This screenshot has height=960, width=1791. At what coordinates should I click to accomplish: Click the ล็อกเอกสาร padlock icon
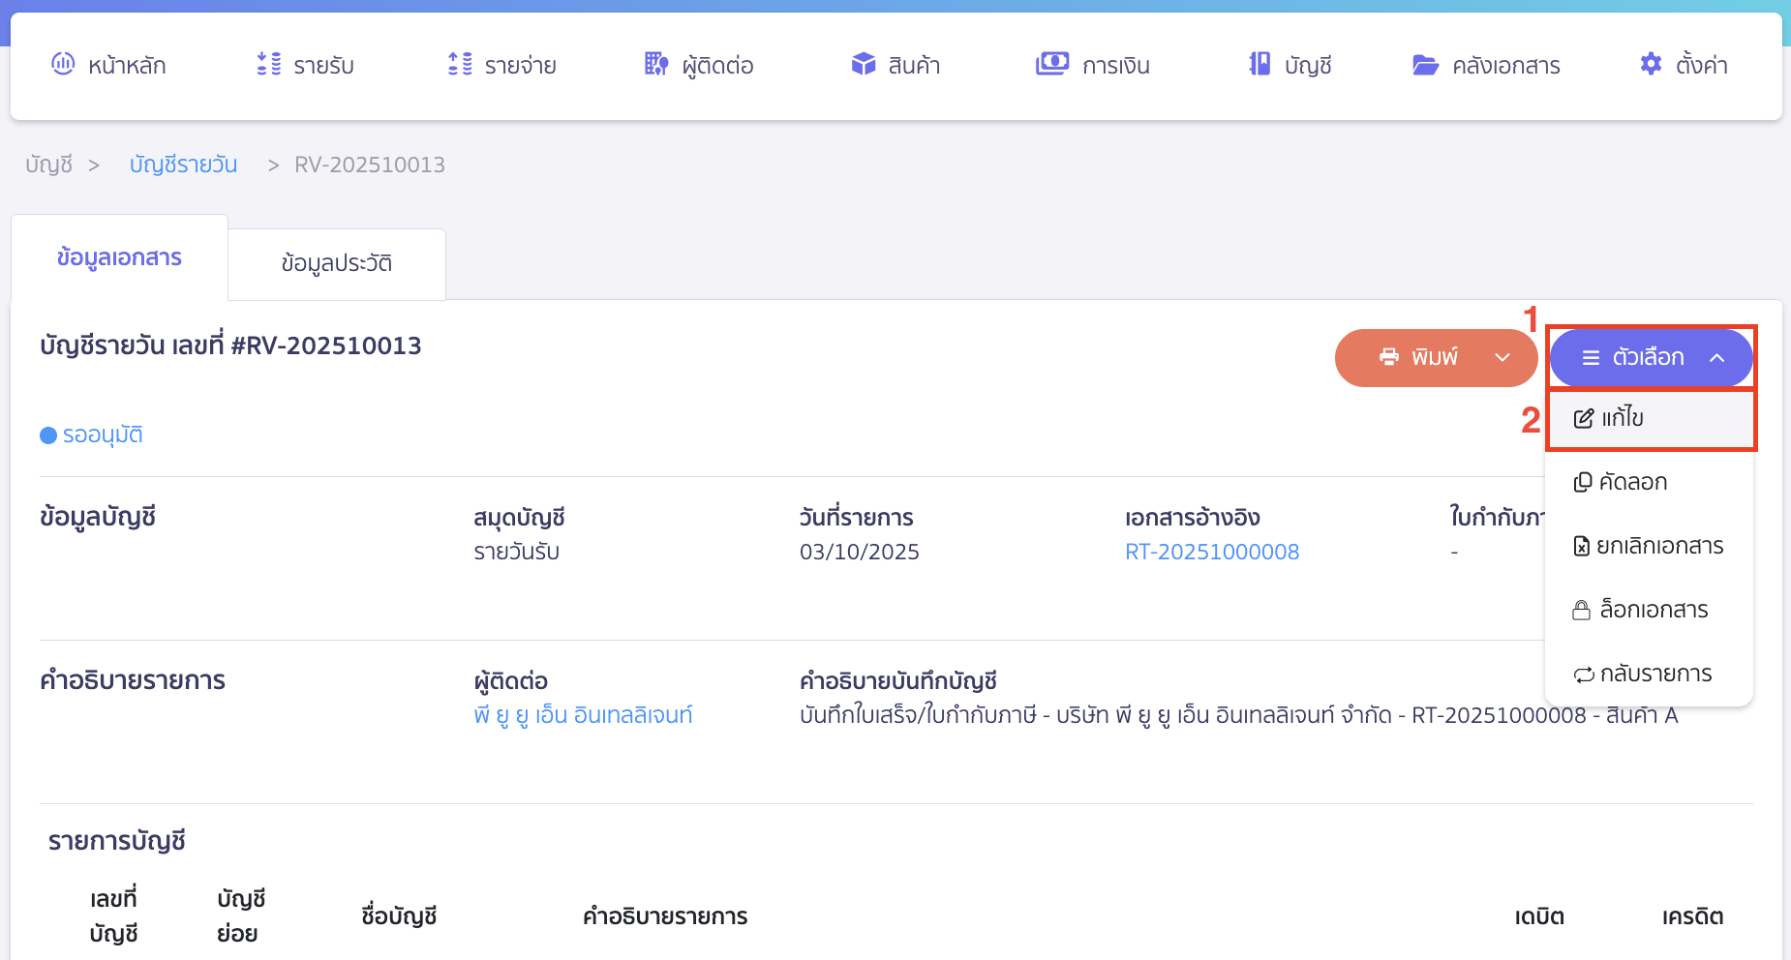click(1582, 610)
